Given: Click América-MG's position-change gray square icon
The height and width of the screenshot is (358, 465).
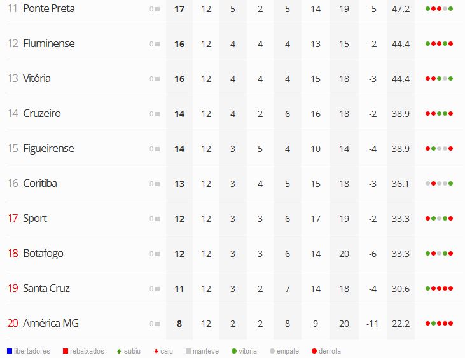Looking at the screenshot, I should (158, 324).
